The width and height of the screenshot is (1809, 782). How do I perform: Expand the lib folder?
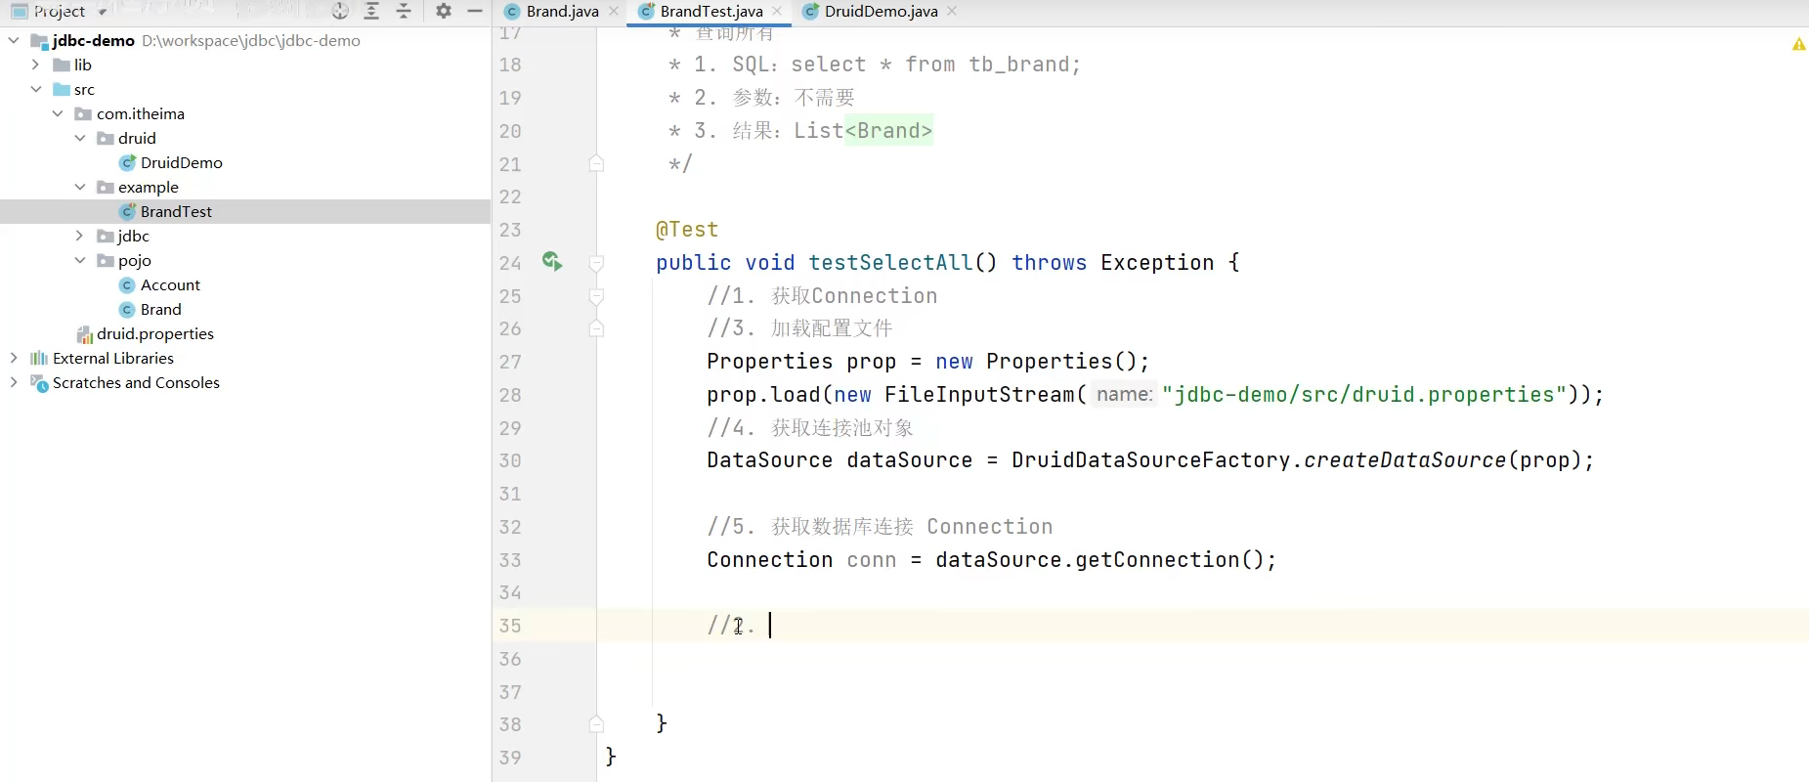pos(36,65)
